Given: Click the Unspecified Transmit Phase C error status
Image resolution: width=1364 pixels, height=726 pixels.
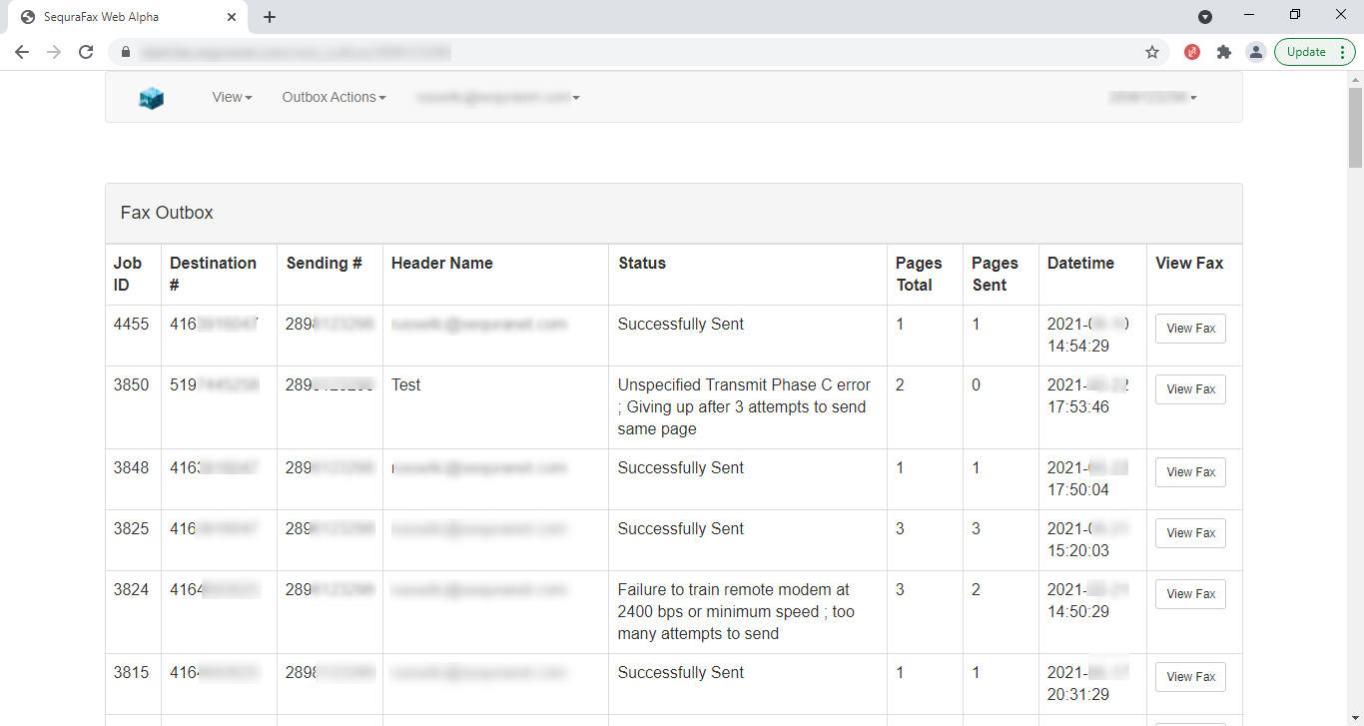Looking at the screenshot, I should click(744, 407).
